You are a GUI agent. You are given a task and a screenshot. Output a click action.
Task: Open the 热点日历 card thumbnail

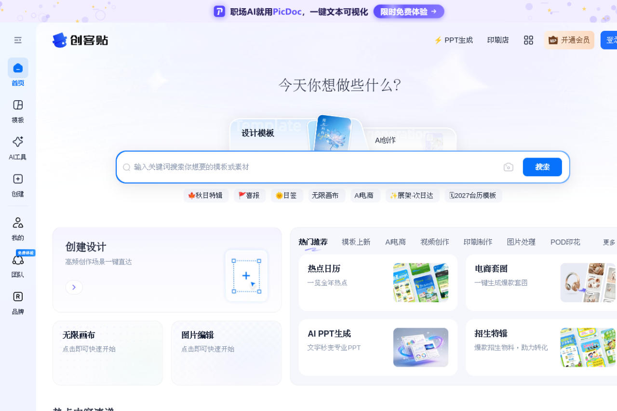421,282
